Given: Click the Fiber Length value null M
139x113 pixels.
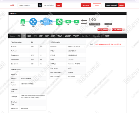Looking at the screenshot, I should click(x=69, y=68).
